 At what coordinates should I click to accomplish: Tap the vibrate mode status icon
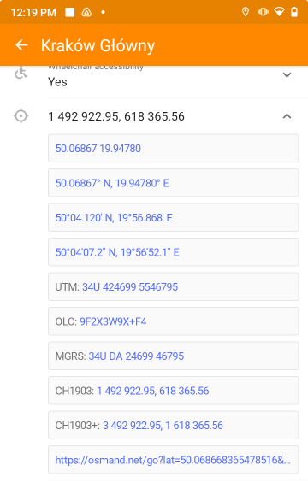(x=263, y=12)
